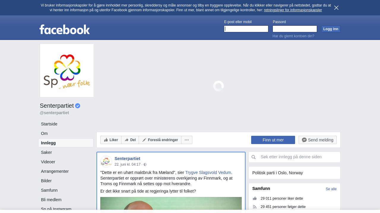Screen dimensions: 380x213
Task: Click 29 451 personer følger dette text
Action: (283, 207)
